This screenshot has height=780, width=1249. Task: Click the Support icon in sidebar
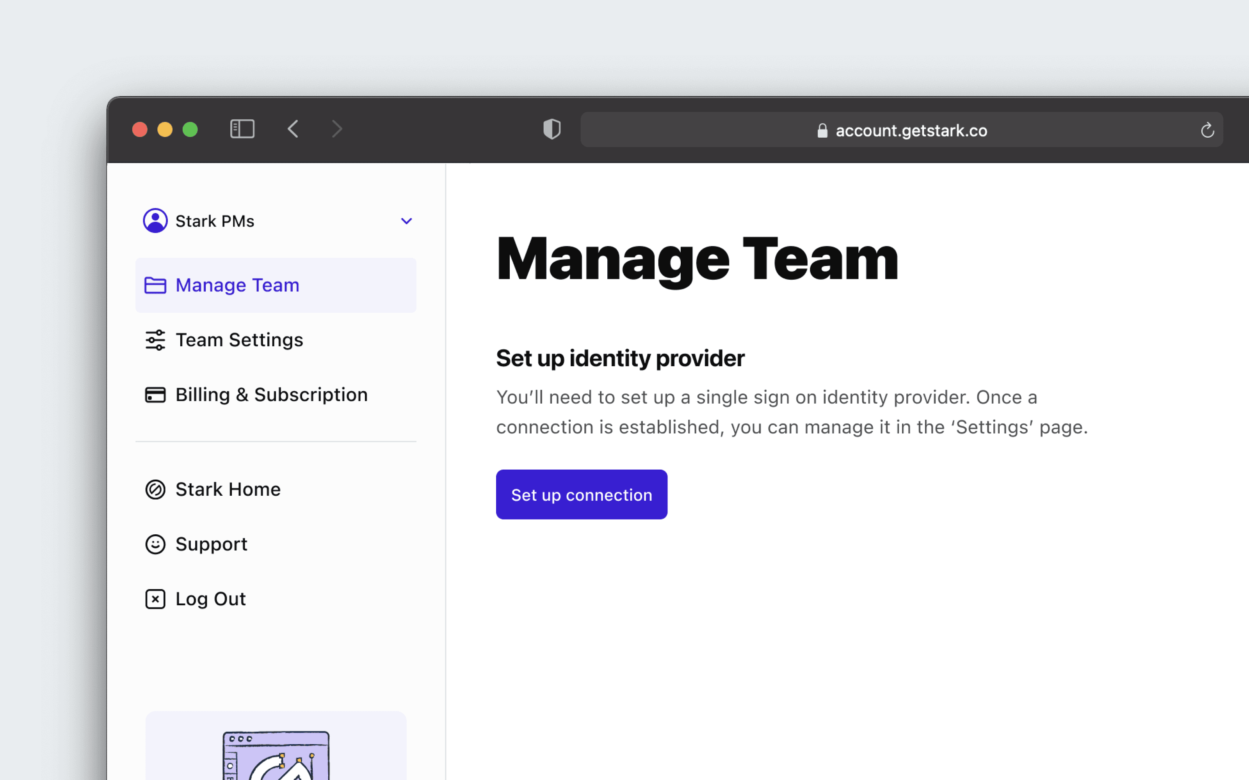click(x=155, y=543)
